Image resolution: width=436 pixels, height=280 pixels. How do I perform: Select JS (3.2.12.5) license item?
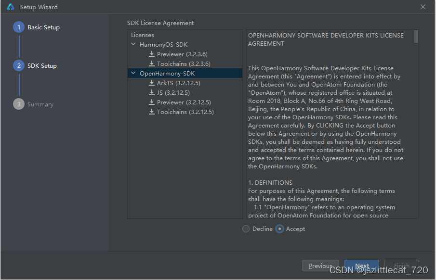coord(173,93)
